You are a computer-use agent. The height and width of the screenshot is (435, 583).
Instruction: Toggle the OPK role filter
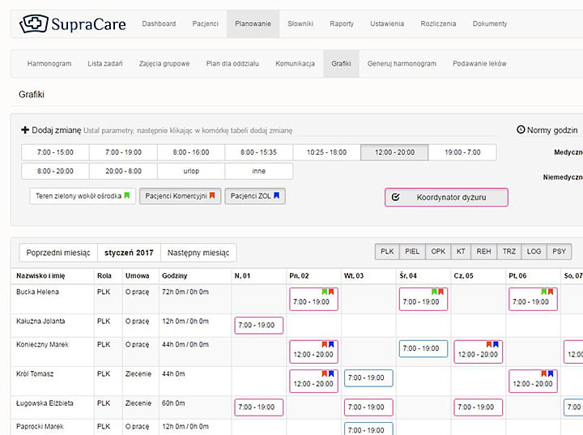(438, 252)
